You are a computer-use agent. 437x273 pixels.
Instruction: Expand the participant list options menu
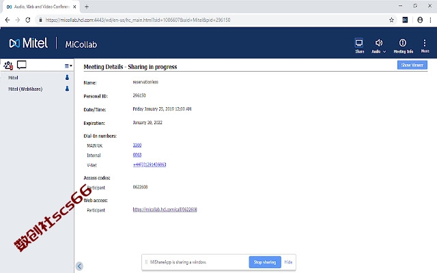pyautogui.click(x=68, y=66)
